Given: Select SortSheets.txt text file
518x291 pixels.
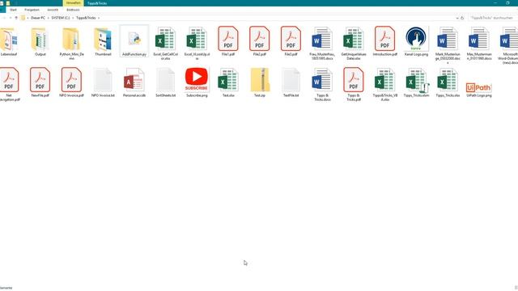Looking at the screenshot, I should (165, 82).
